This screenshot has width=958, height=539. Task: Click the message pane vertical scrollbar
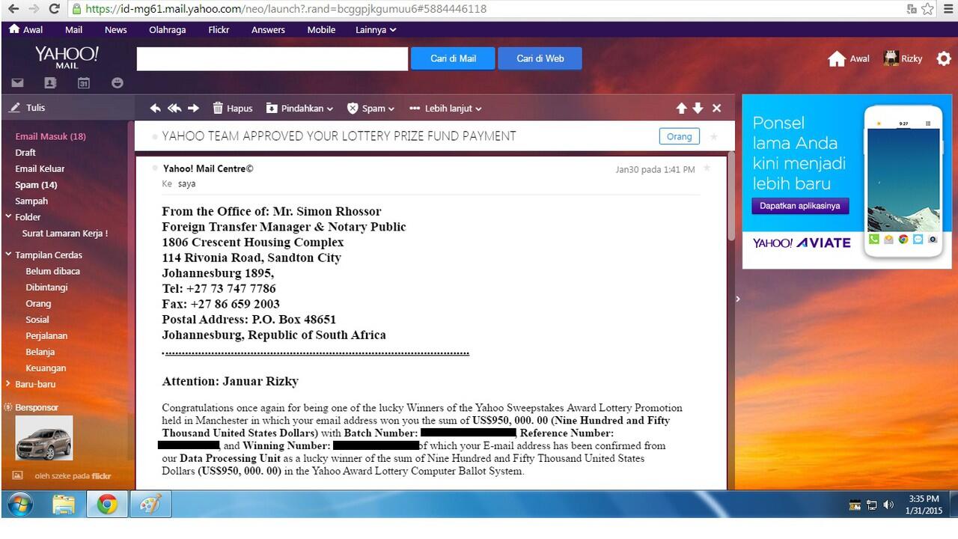click(x=731, y=196)
